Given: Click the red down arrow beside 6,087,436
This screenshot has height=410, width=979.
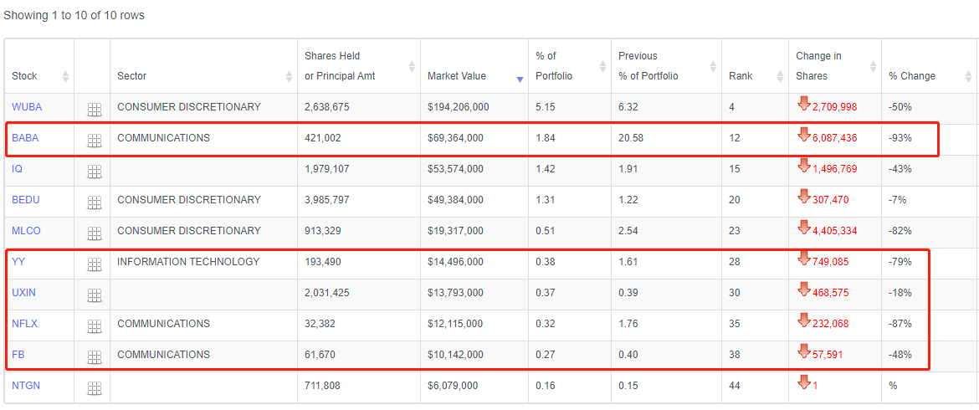Looking at the screenshot, I should coord(803,134).
